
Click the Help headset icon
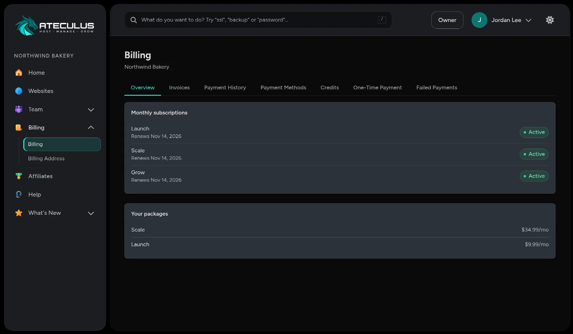point(19,194)
